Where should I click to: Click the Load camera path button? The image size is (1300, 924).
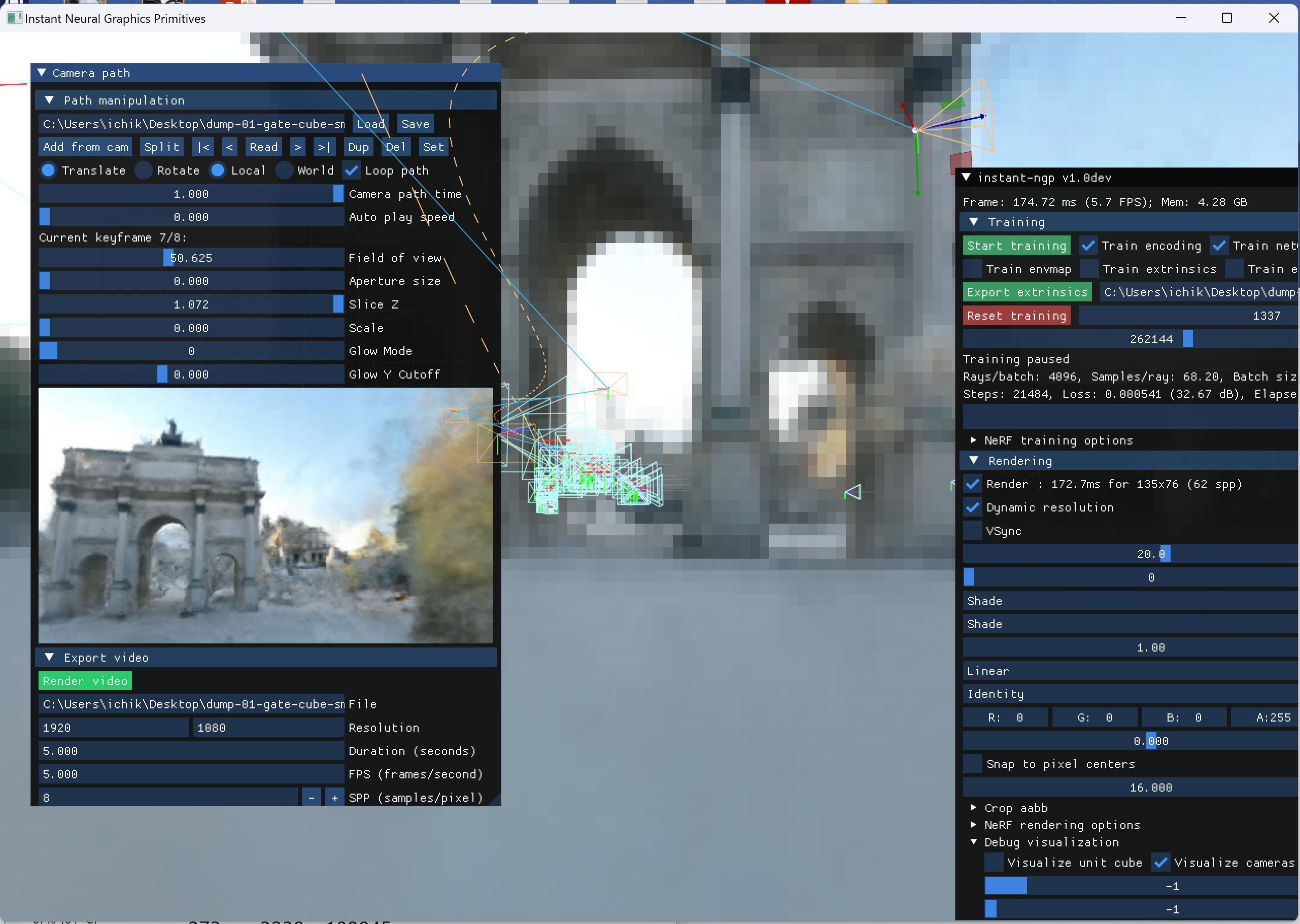coord(370,124)
